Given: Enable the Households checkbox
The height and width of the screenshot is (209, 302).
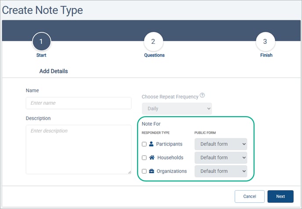Looking at the screenshot, I should coord(144,158).
